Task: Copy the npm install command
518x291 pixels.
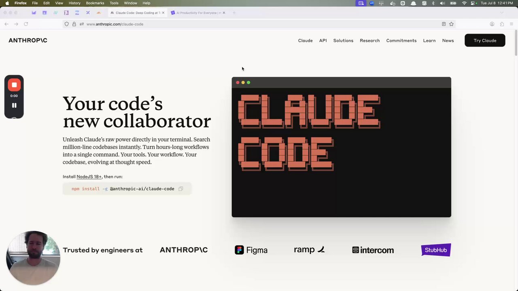Action: coord(181,189)
